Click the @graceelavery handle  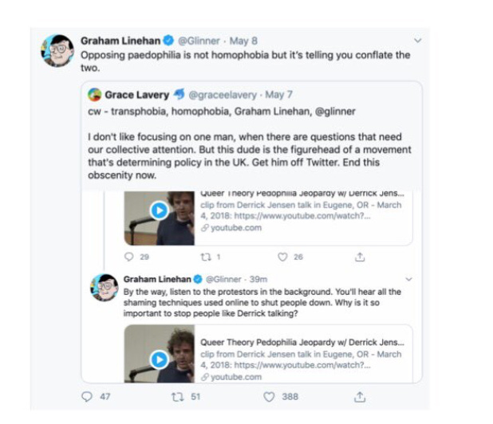click(223, 95)
